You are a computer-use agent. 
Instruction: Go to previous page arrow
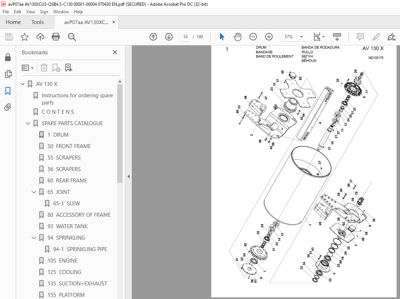[x=153, y=37]
